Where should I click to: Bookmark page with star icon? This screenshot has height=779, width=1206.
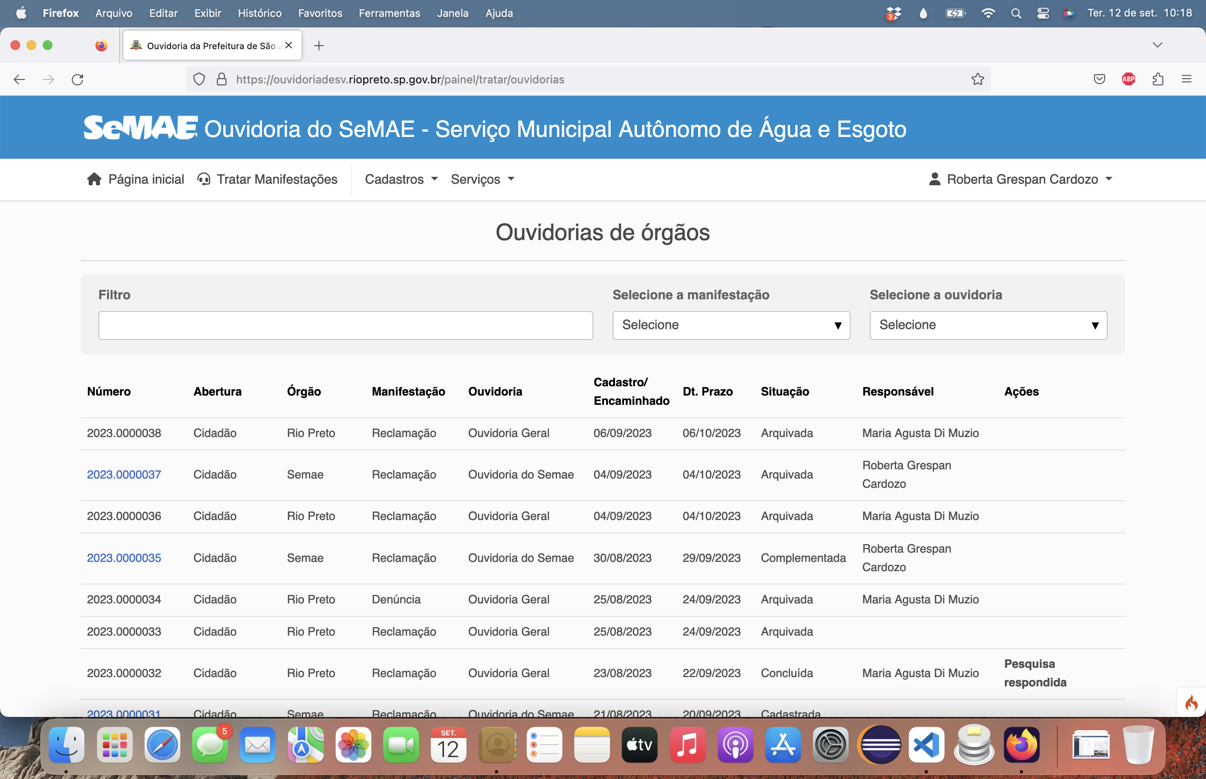click(977, 79)
